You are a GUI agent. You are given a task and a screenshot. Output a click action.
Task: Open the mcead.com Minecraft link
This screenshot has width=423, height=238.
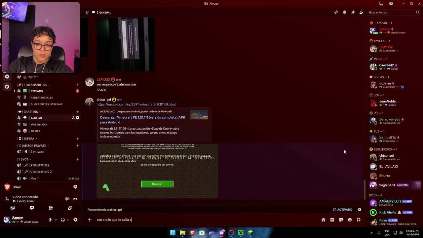point(136,104)
